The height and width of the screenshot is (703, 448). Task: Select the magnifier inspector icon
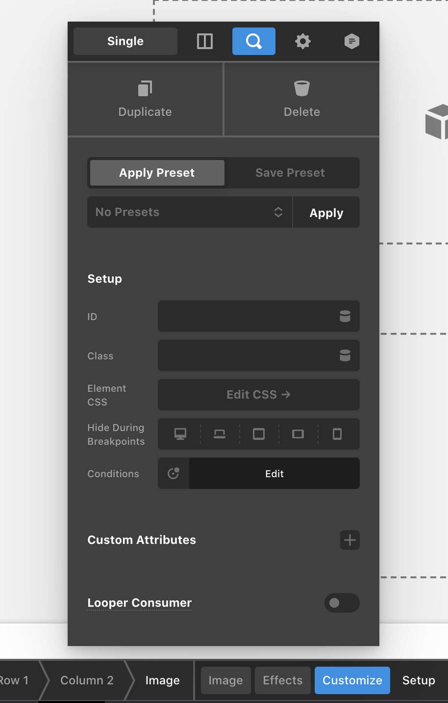pos(254,41)
